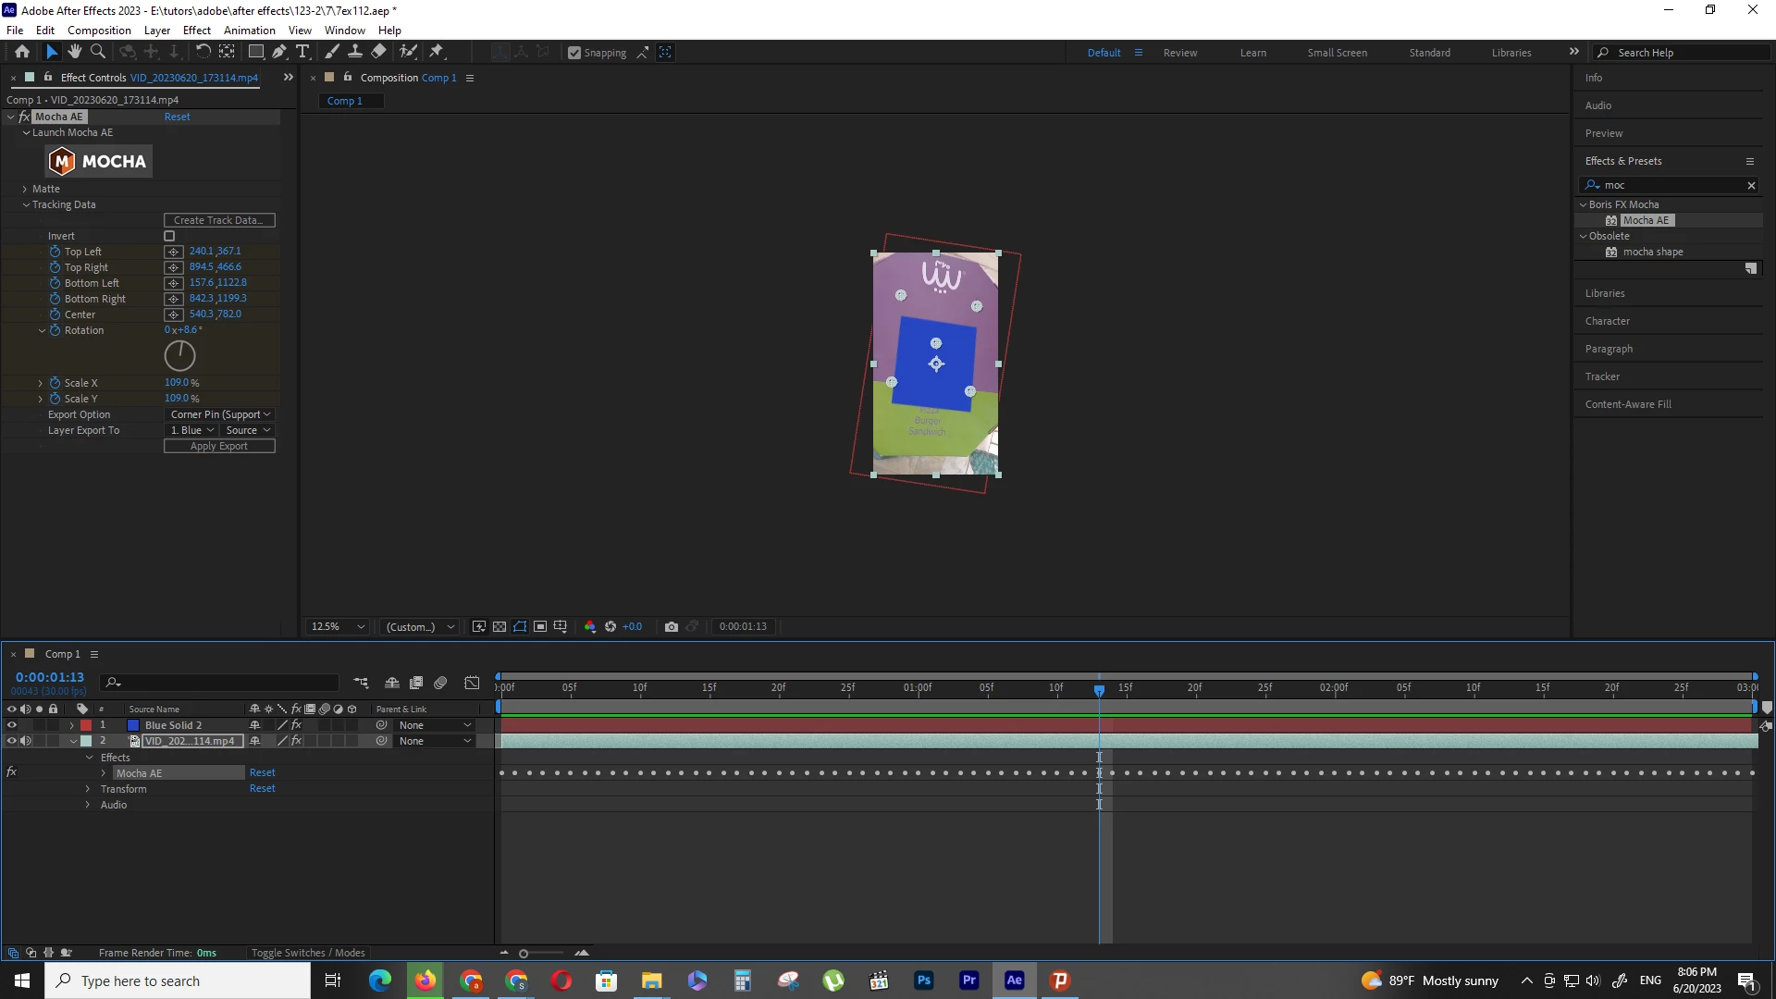This screenshot has width=1776, height=999.
Task: Take snapshot with camera icon
Action: pyautogui.click(x=672, y=626)
